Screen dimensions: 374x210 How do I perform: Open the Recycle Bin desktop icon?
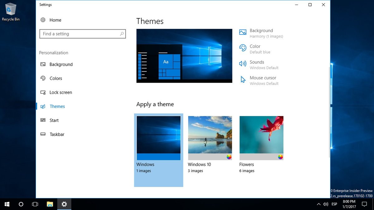pyautogui.click(x=11, y=12)
